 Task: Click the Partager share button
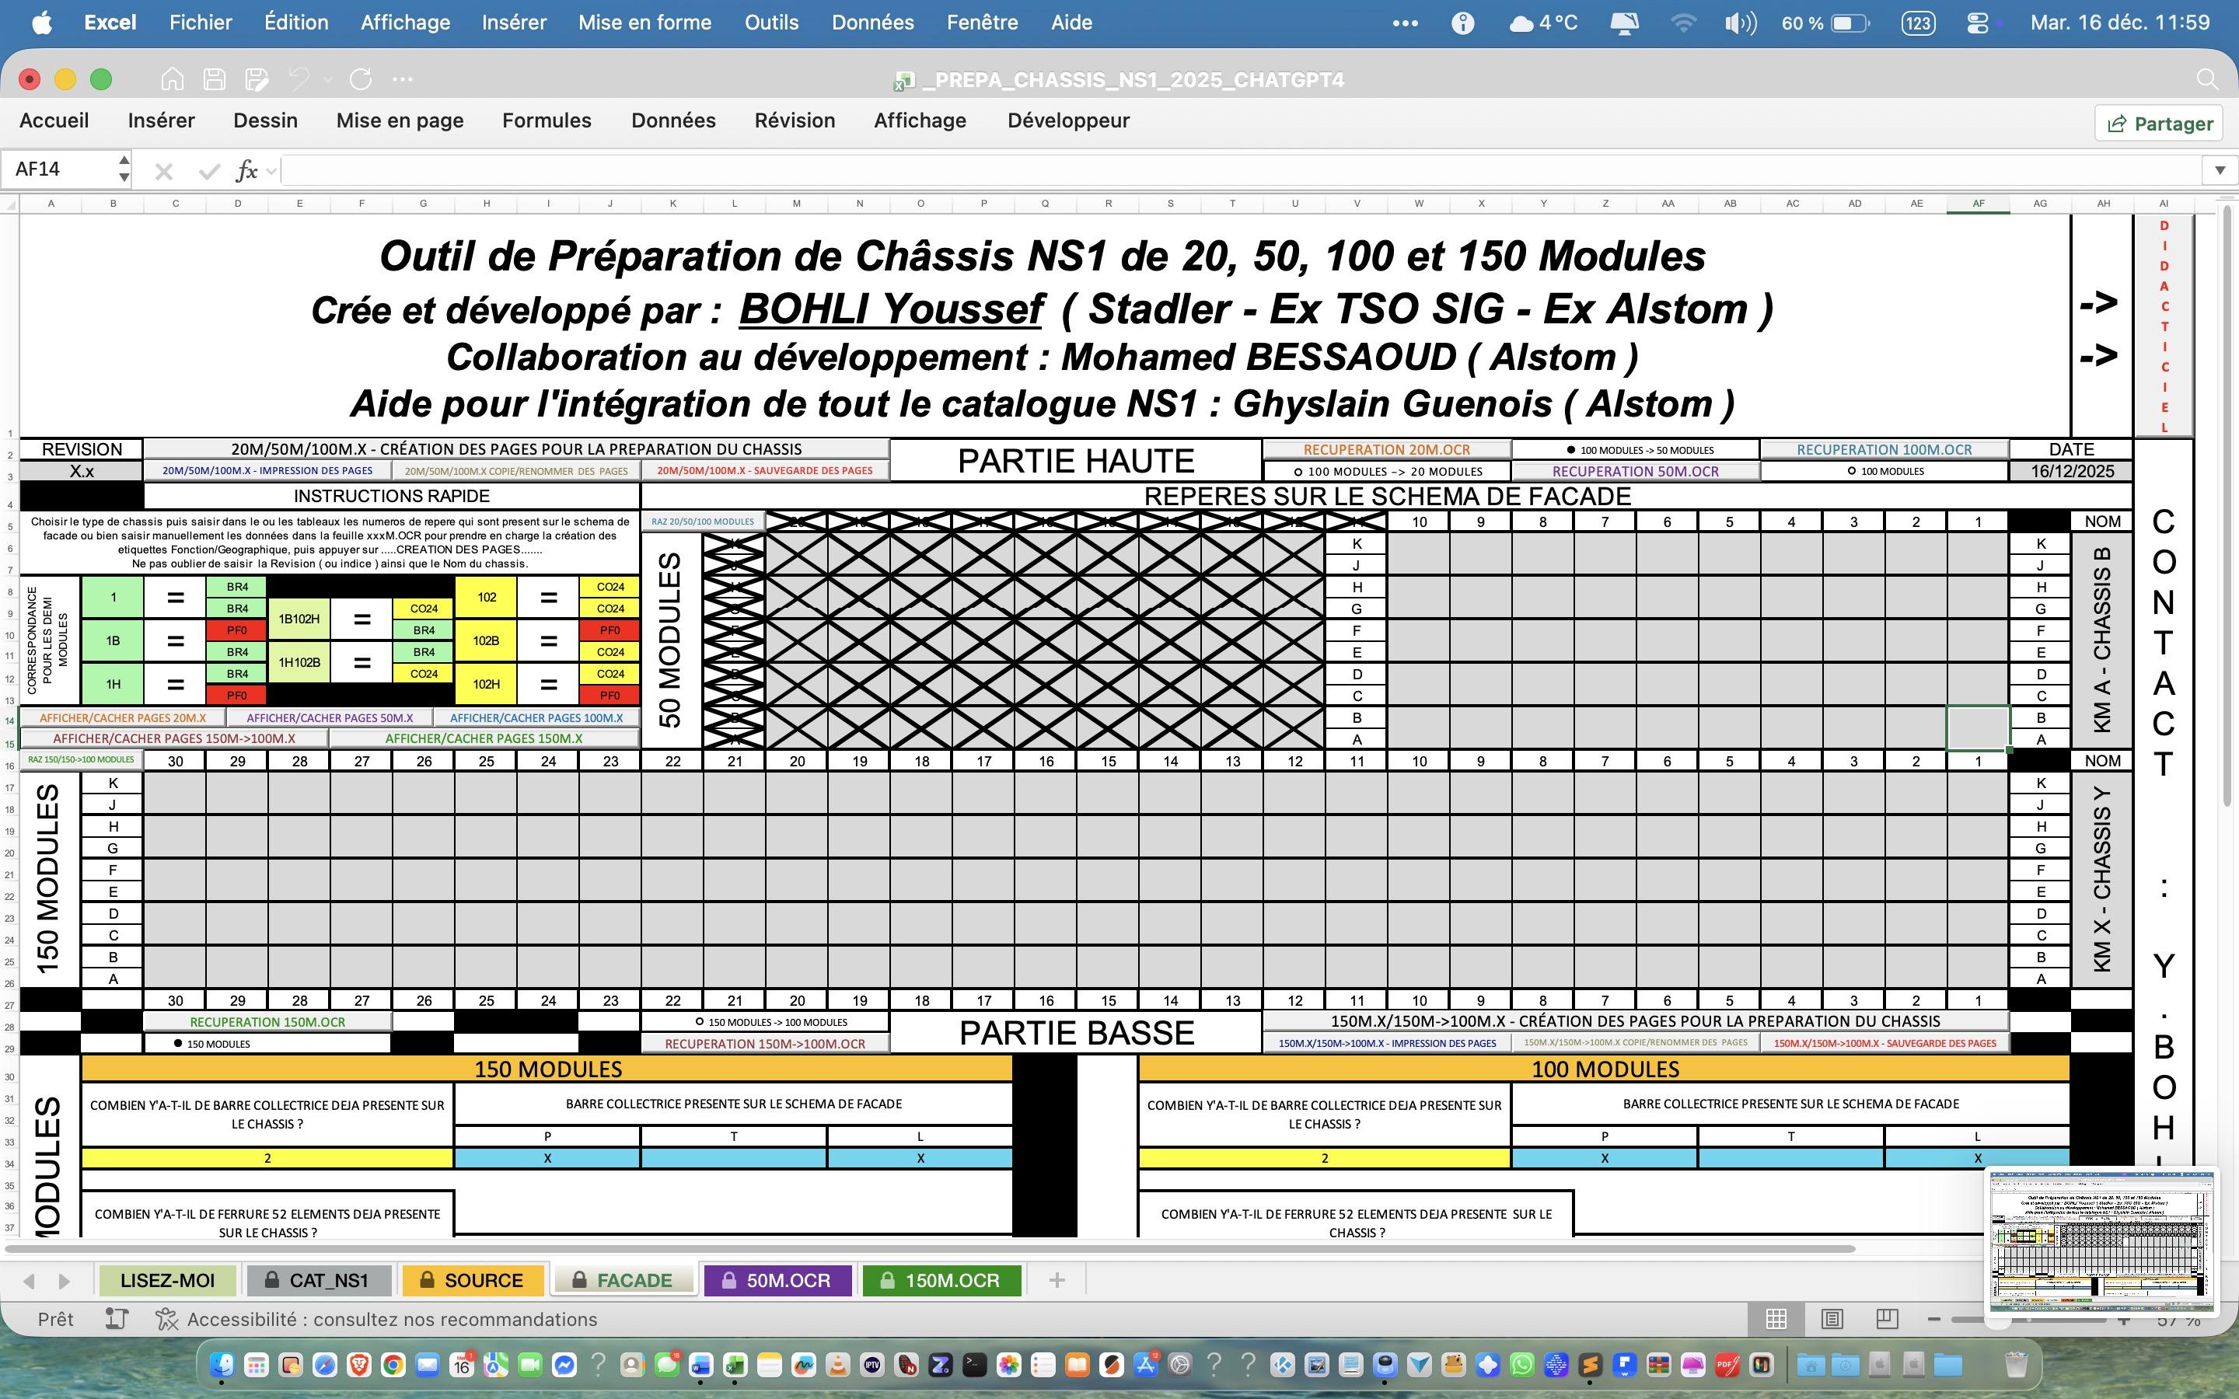pyautogui.click(x=2158, y=124)
